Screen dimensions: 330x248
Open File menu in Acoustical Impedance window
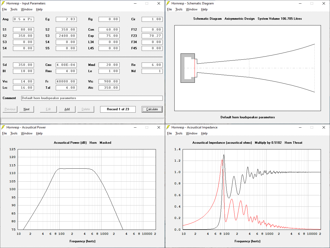point(169,133)
